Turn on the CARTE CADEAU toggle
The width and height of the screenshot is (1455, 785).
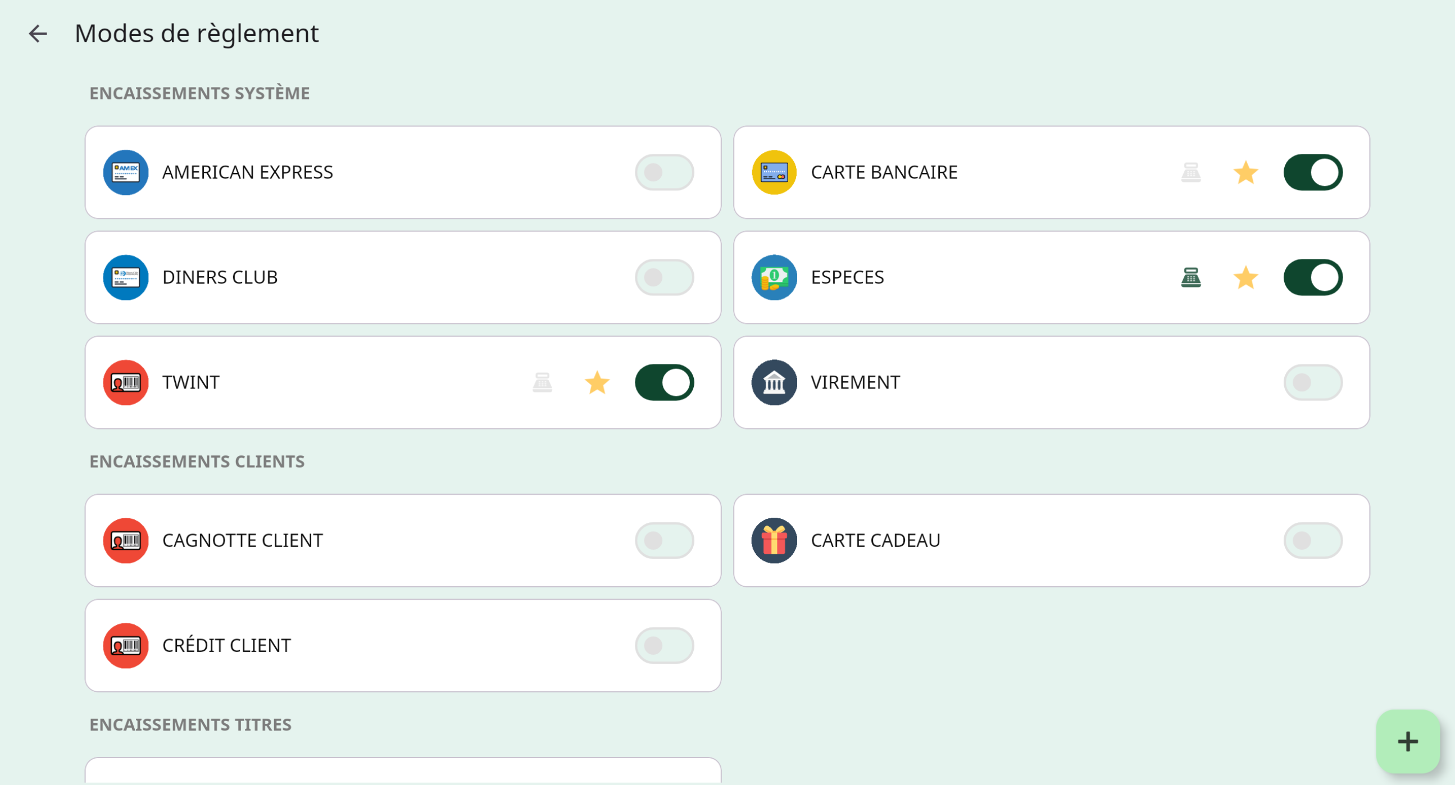point(1313,541)
